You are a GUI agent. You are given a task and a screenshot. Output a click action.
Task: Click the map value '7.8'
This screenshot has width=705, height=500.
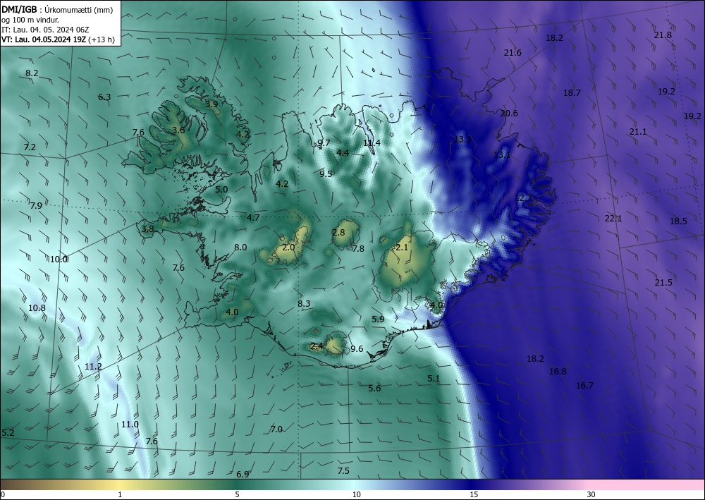click(x=358, y=248)
